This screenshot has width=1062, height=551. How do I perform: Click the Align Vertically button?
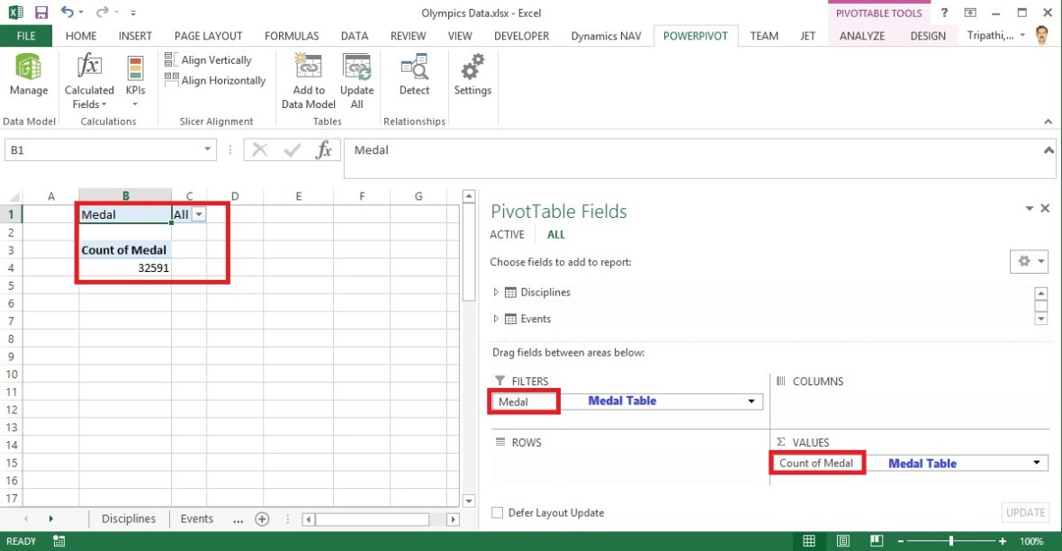208,60
